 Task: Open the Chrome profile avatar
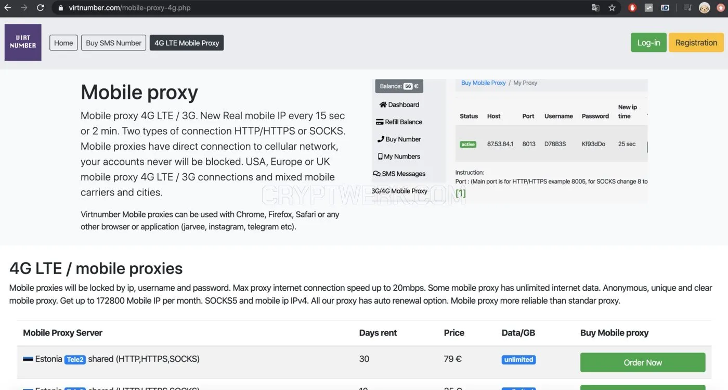pos(704,8)
